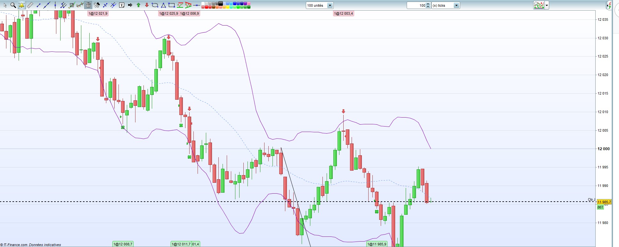The width and height of the screenshot is (619, 247).
Task: Click the 12 000 price axis label
Action: 604,149
